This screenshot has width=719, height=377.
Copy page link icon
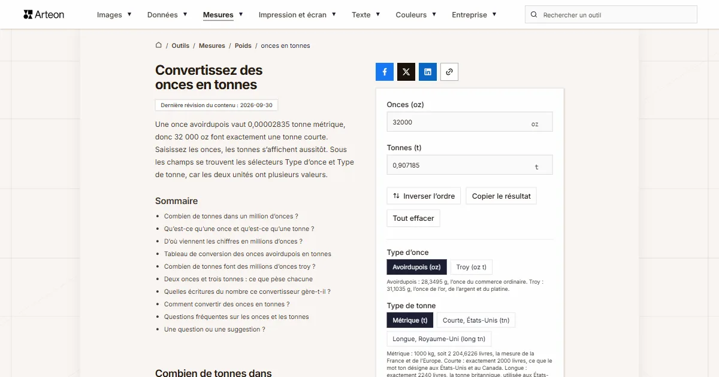[x=449, y=72]
